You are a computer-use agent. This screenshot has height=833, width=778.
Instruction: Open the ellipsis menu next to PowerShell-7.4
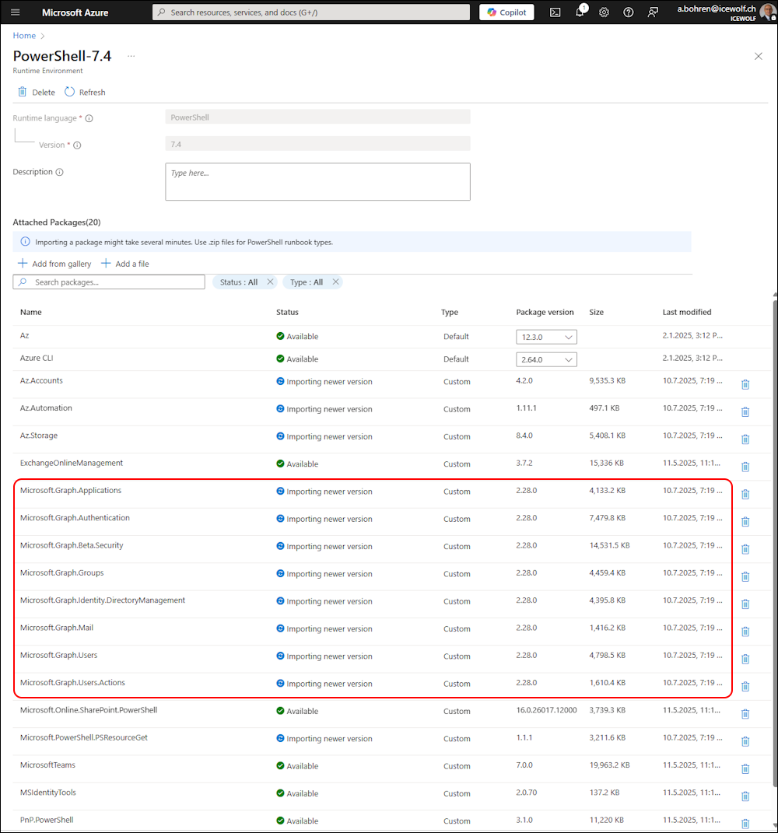pos(131,56)
